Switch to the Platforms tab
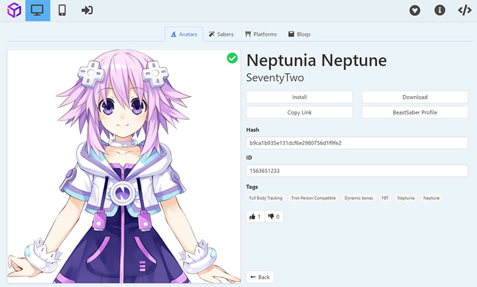The height and width of the screenshot is (287, 477). [261, 34]
